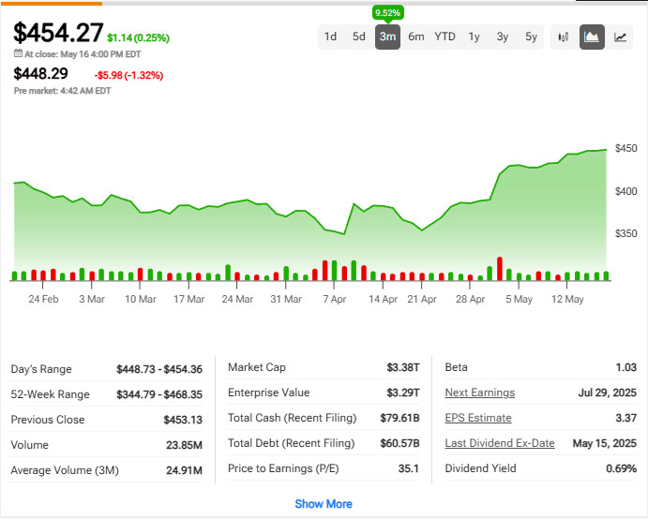Click the 9.52% performance badge

point(387,13)
